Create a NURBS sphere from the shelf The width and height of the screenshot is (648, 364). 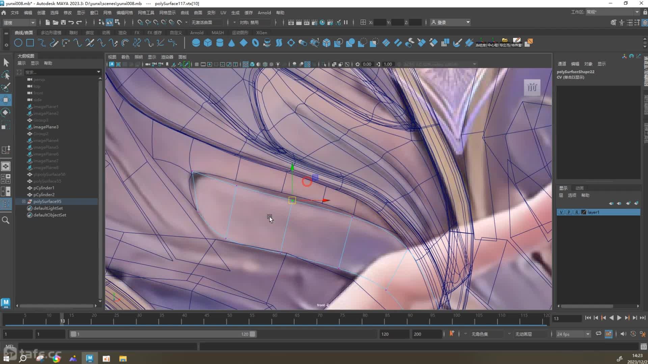click(196, 43)
